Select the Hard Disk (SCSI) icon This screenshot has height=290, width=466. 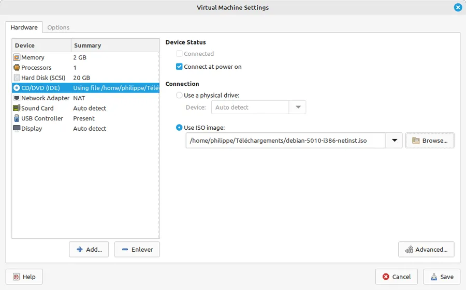point(17,78)
